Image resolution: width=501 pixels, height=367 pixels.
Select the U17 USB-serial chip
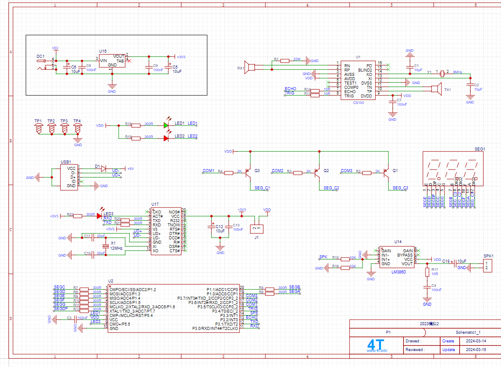click(x=166, y=231)
